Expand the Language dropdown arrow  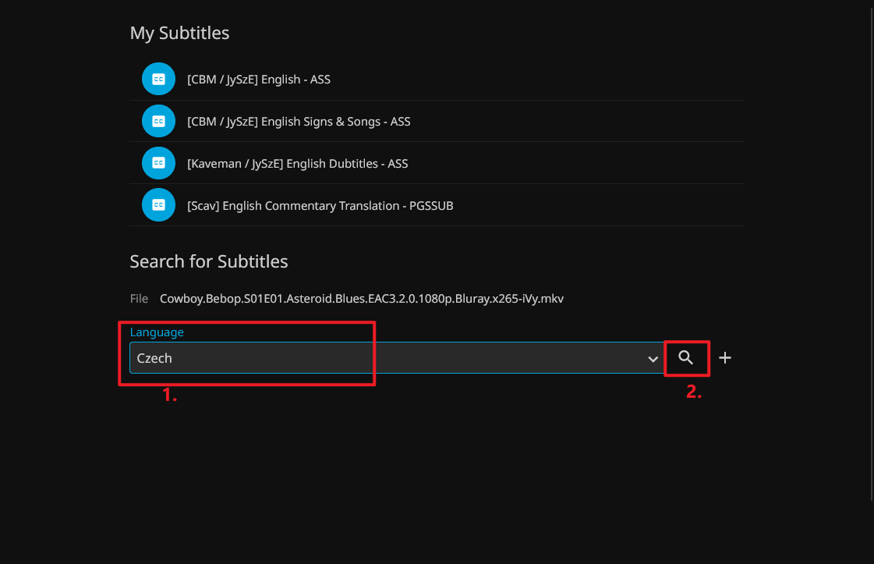pyautogui.click(x=653, y=358)
